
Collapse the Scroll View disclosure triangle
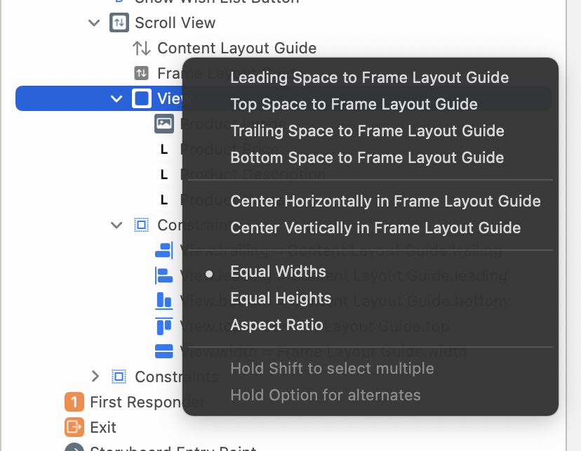coord(95,22)
